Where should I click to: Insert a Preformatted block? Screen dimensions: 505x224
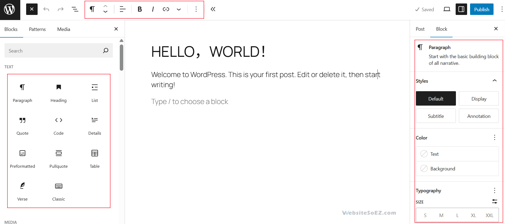click(x=22, y=159)
